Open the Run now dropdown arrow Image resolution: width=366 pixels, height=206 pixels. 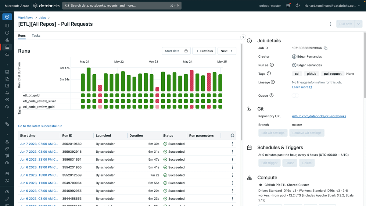point(359,24)
